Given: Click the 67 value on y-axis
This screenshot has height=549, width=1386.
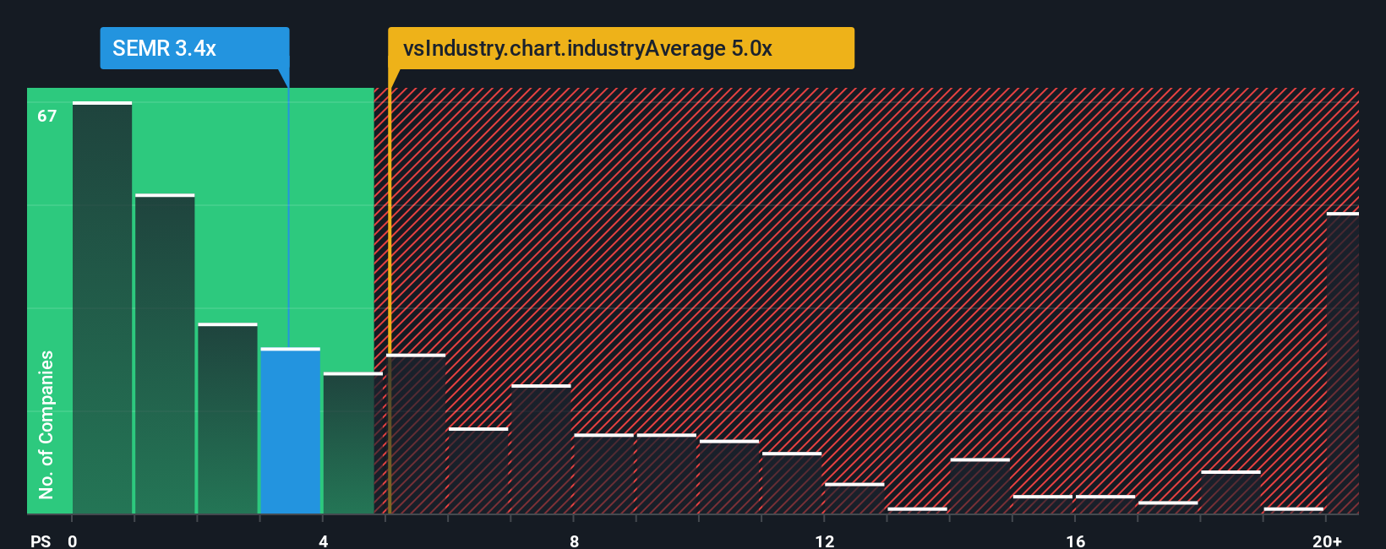Looking at the screenshot, I should click(x=46, y=116).
